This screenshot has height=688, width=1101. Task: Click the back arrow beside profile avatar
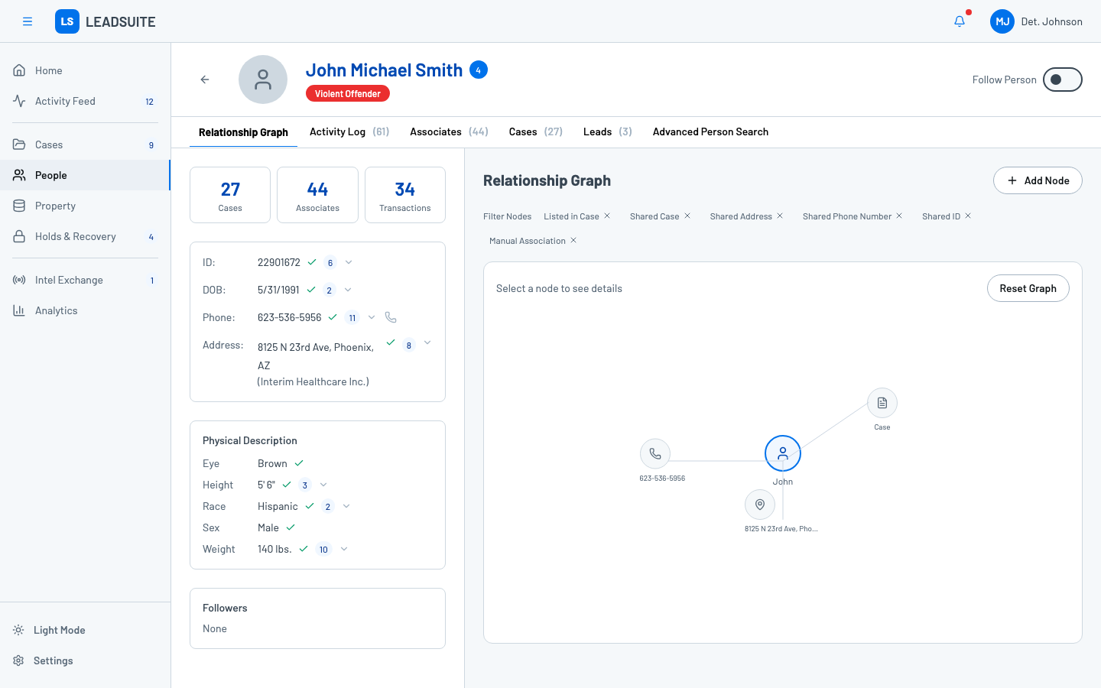point(205,80)
